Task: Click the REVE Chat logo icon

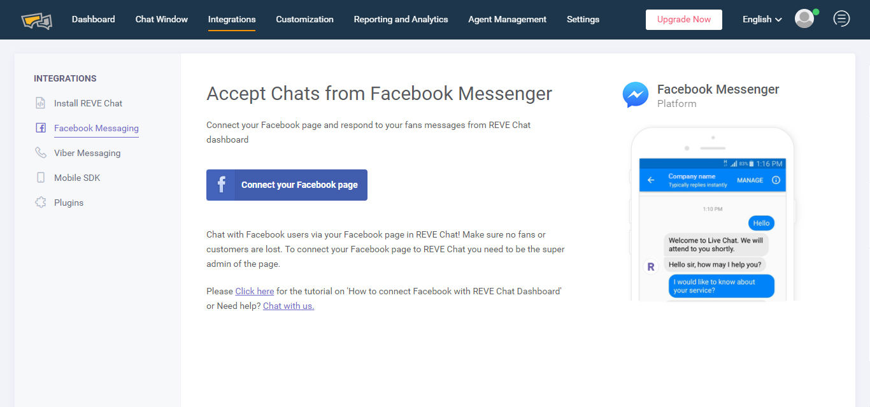Action: coord(36,20)
